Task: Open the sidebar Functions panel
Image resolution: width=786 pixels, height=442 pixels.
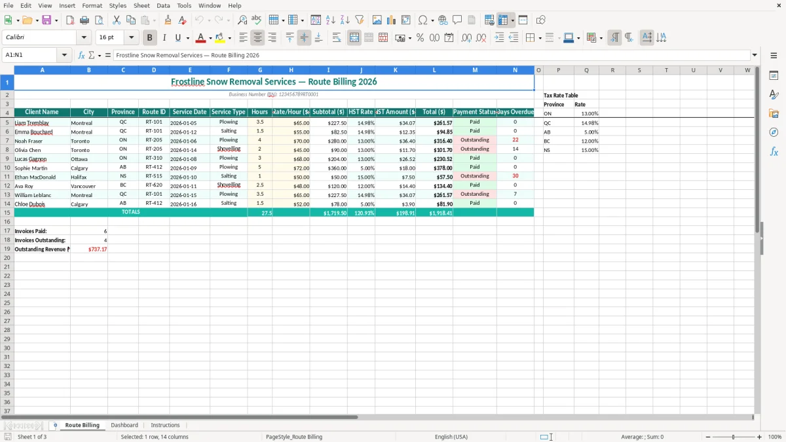Action: click(x=774, y=152)
